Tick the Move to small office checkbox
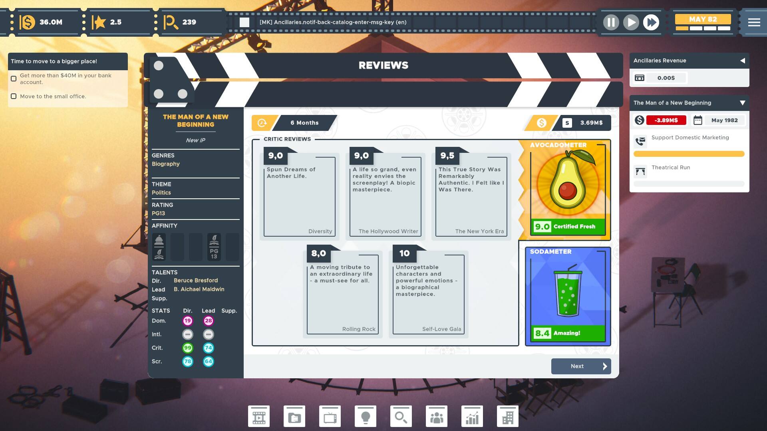 click(x=14, y=96)
